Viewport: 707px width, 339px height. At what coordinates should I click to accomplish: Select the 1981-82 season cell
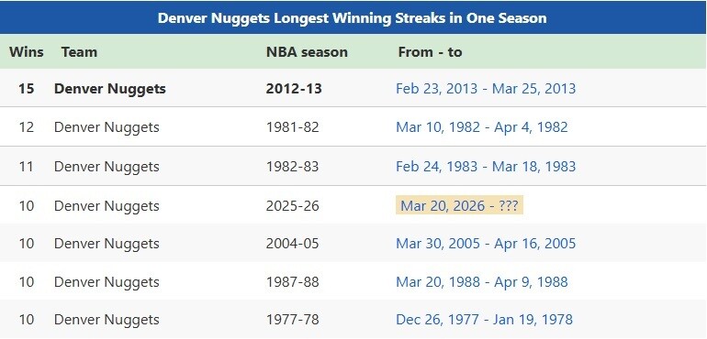[x=292, y=127]
